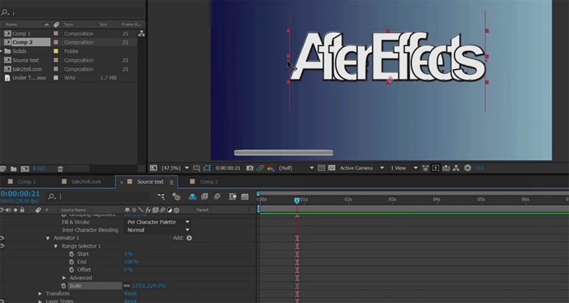
Task: Click the Reset Exposure icon
Action: click(x=467, y=168)
